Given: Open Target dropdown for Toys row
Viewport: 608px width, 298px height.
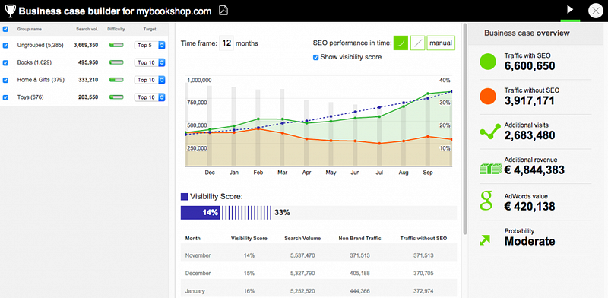Looking at the screenshot, I should click(150, 97).
